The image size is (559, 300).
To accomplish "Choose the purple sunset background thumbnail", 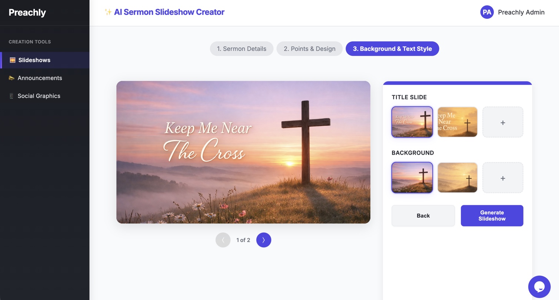I will click(x=412, y=178).
